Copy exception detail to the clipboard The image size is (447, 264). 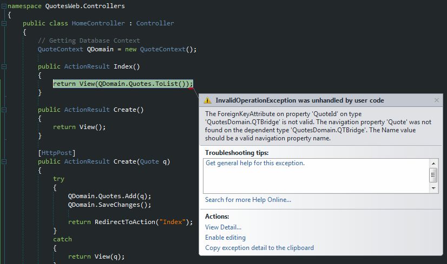point(259,248)
